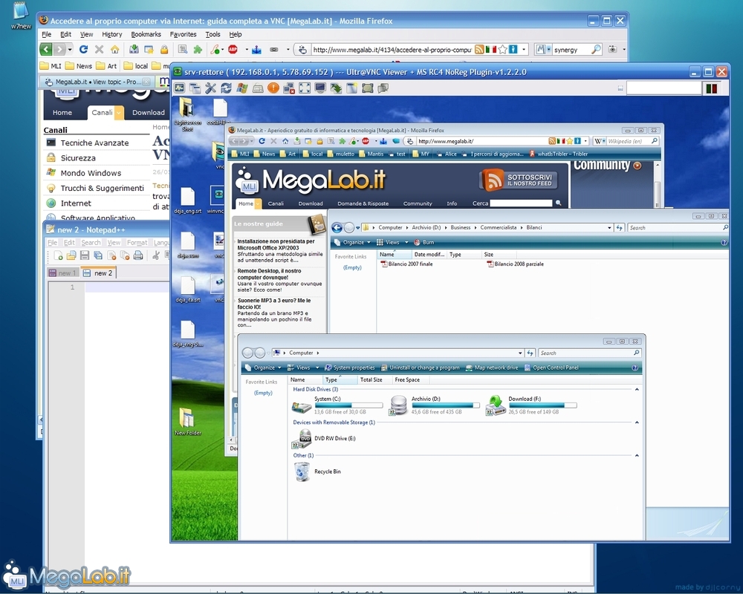Image resolution: width=743 pixels, height=594 pixels.
Task: Open the Bookmarks menu in outer Firefox
Action: [x=146, y=34]
